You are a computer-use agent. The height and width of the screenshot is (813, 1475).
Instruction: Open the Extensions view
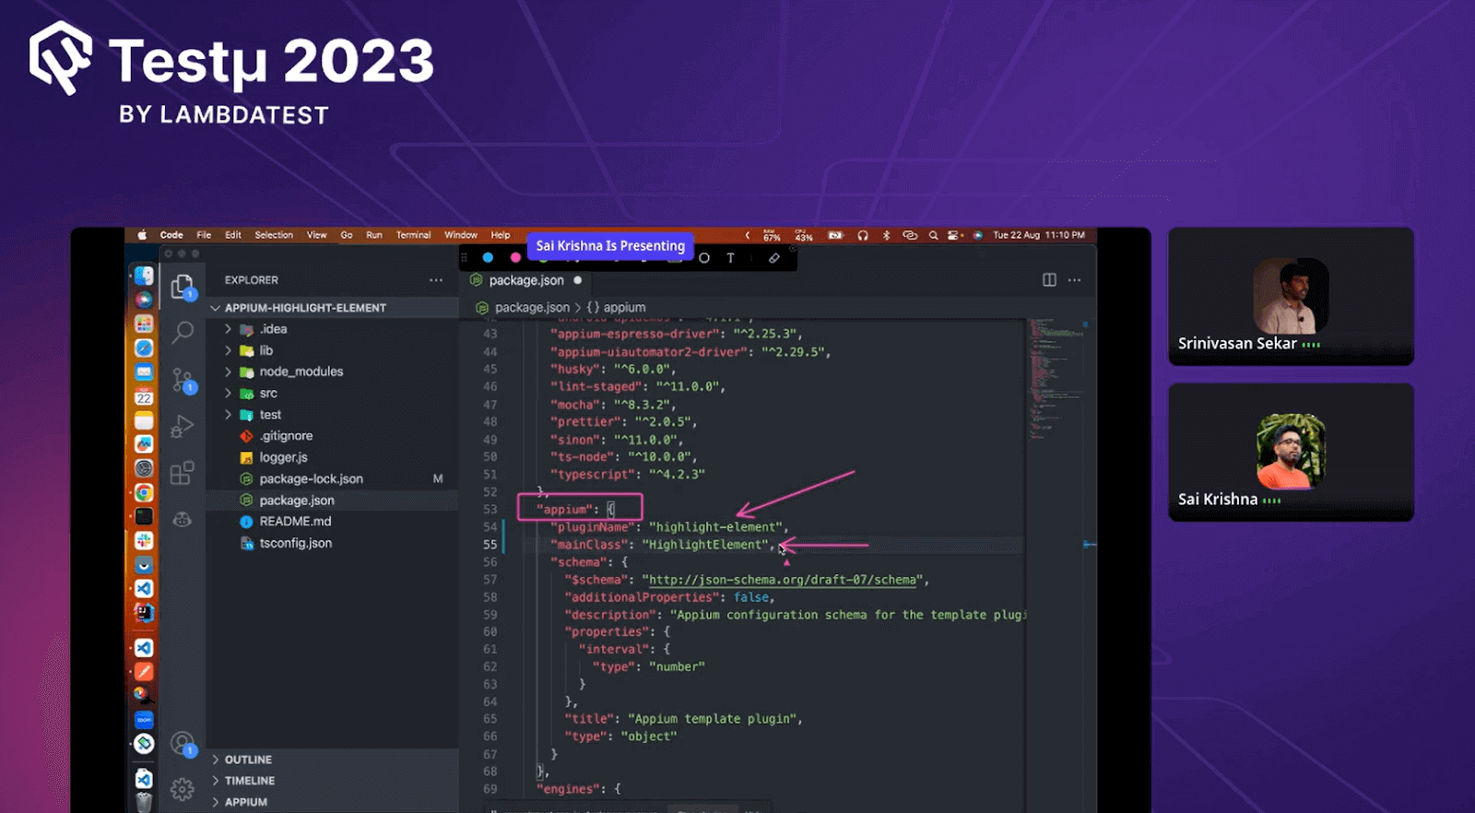click(x=183, y=473)
